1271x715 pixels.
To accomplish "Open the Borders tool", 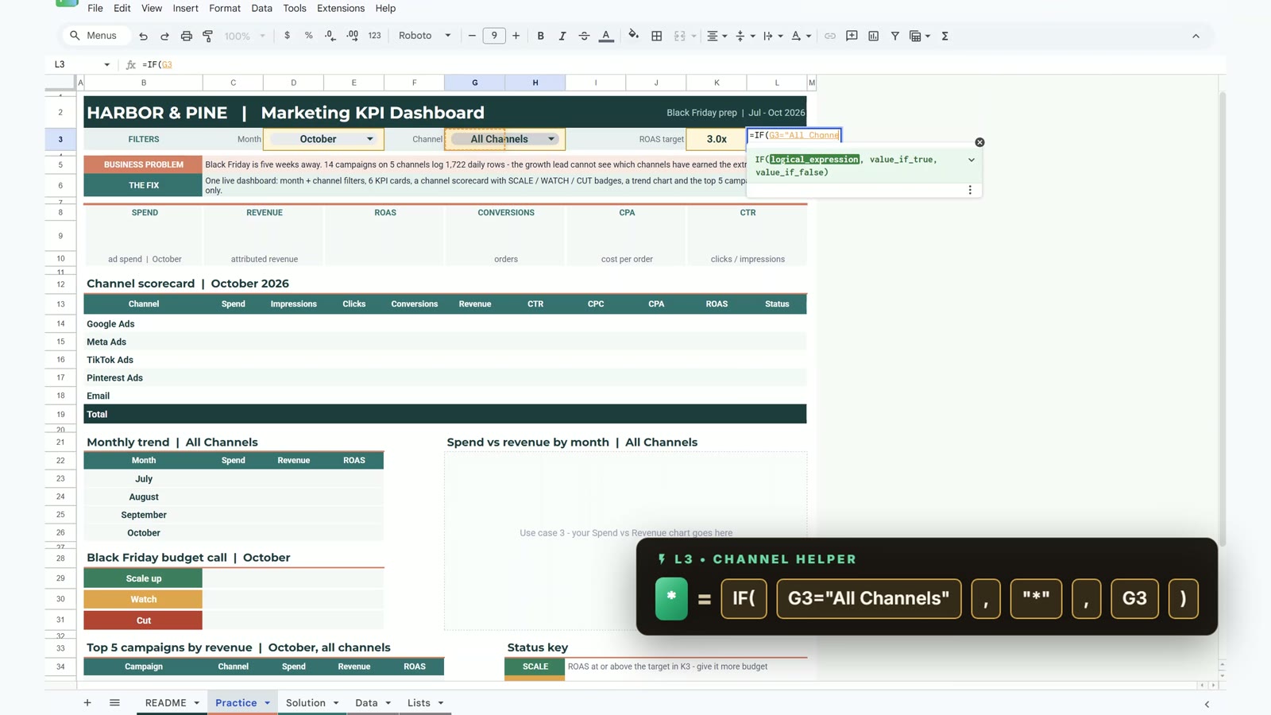I will [656, 36].
